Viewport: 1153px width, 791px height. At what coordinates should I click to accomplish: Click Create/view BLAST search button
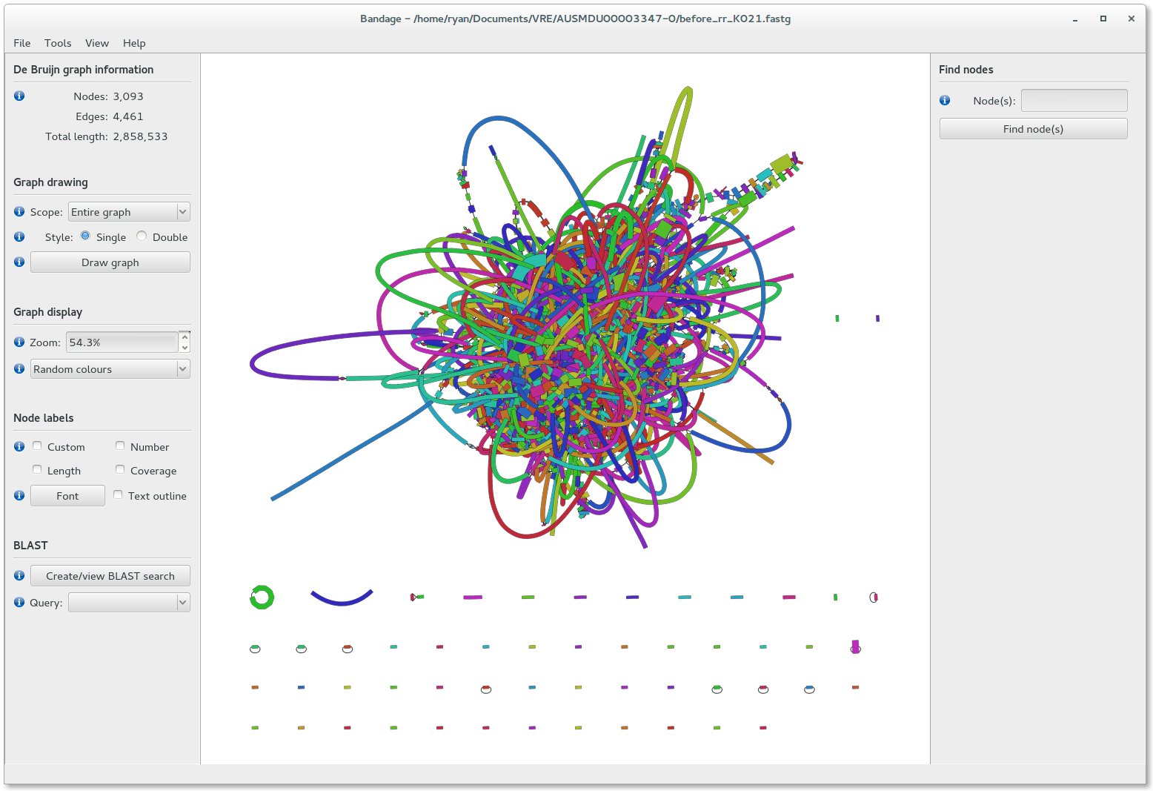click(110, 576)
